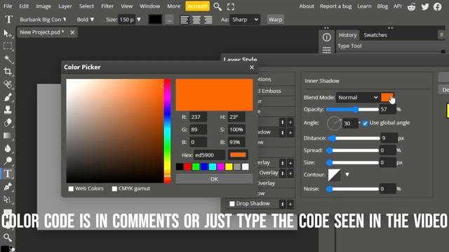Open the Layer menu
This screenshot has width=449, height=252.
[65, 6]
